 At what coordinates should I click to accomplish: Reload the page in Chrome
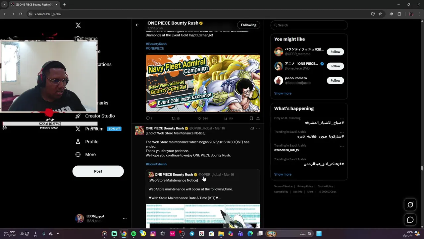(21, 14)
